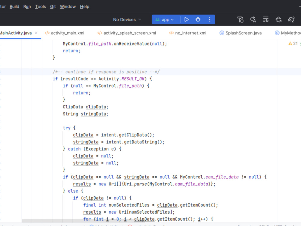Screen dimensions: 301x226
Task: Click the try keyword
Action: [67, 128]
